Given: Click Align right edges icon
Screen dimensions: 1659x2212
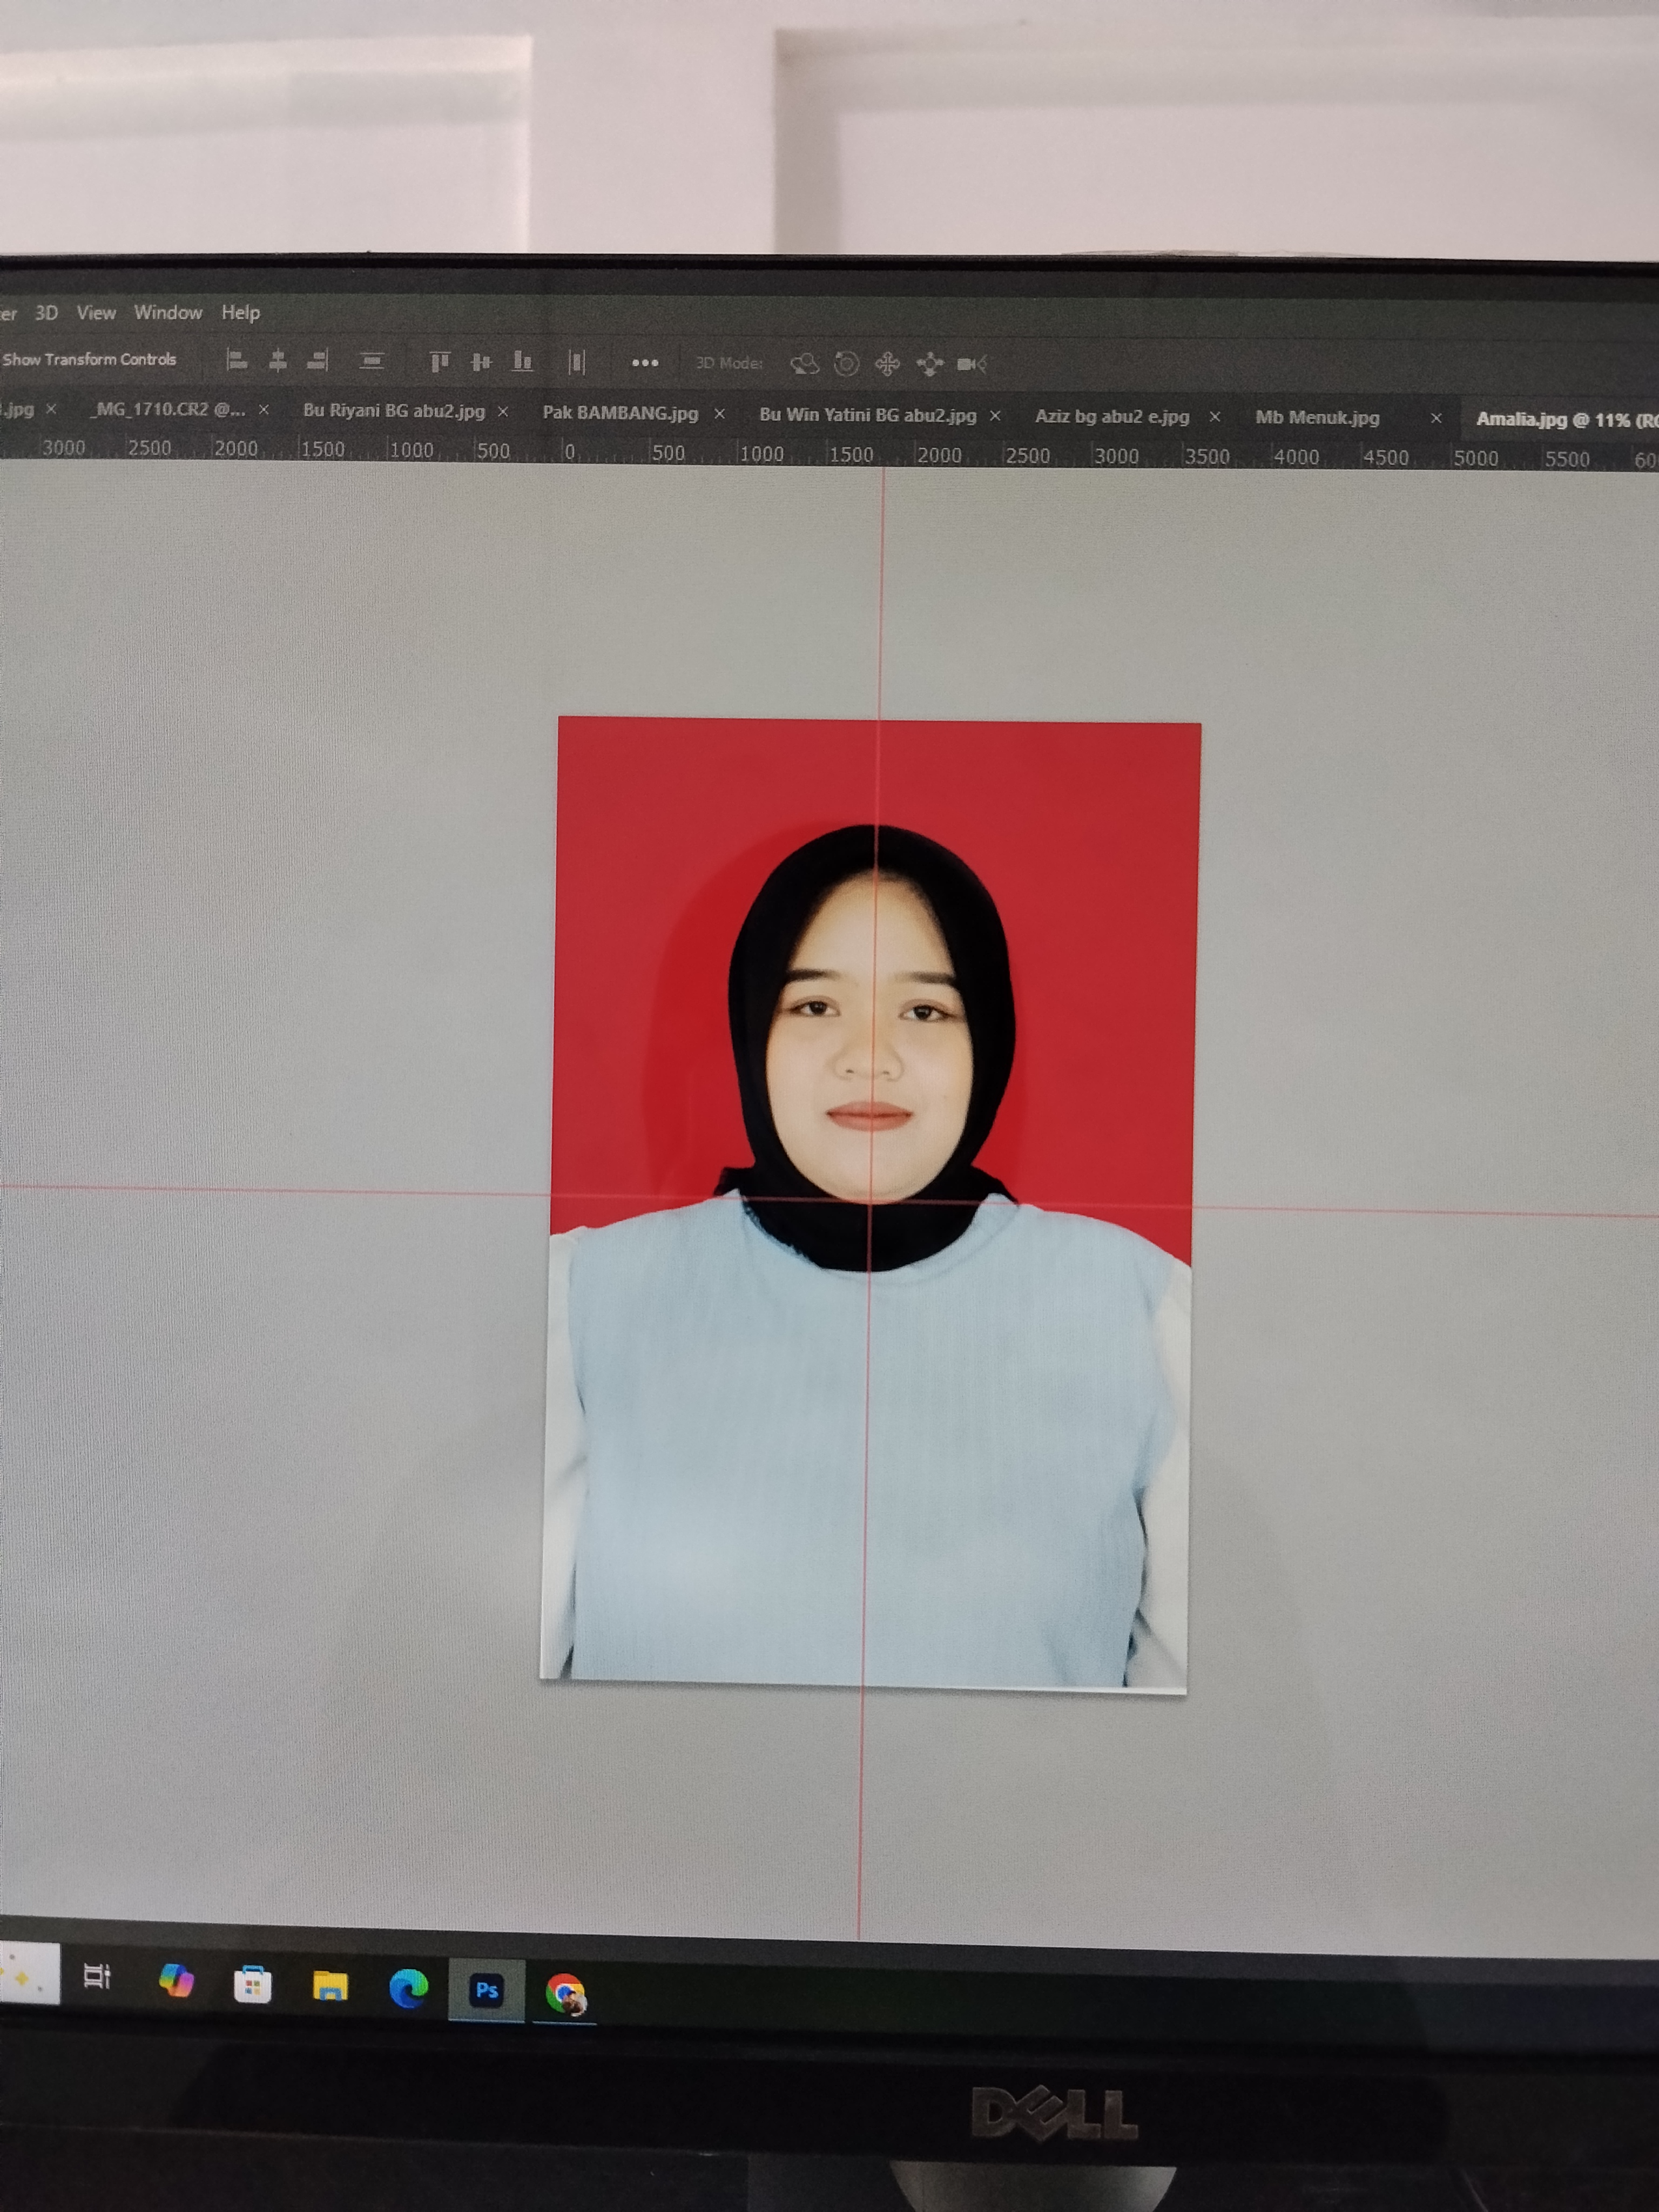Looking at the screenshot, I should 318,360.
